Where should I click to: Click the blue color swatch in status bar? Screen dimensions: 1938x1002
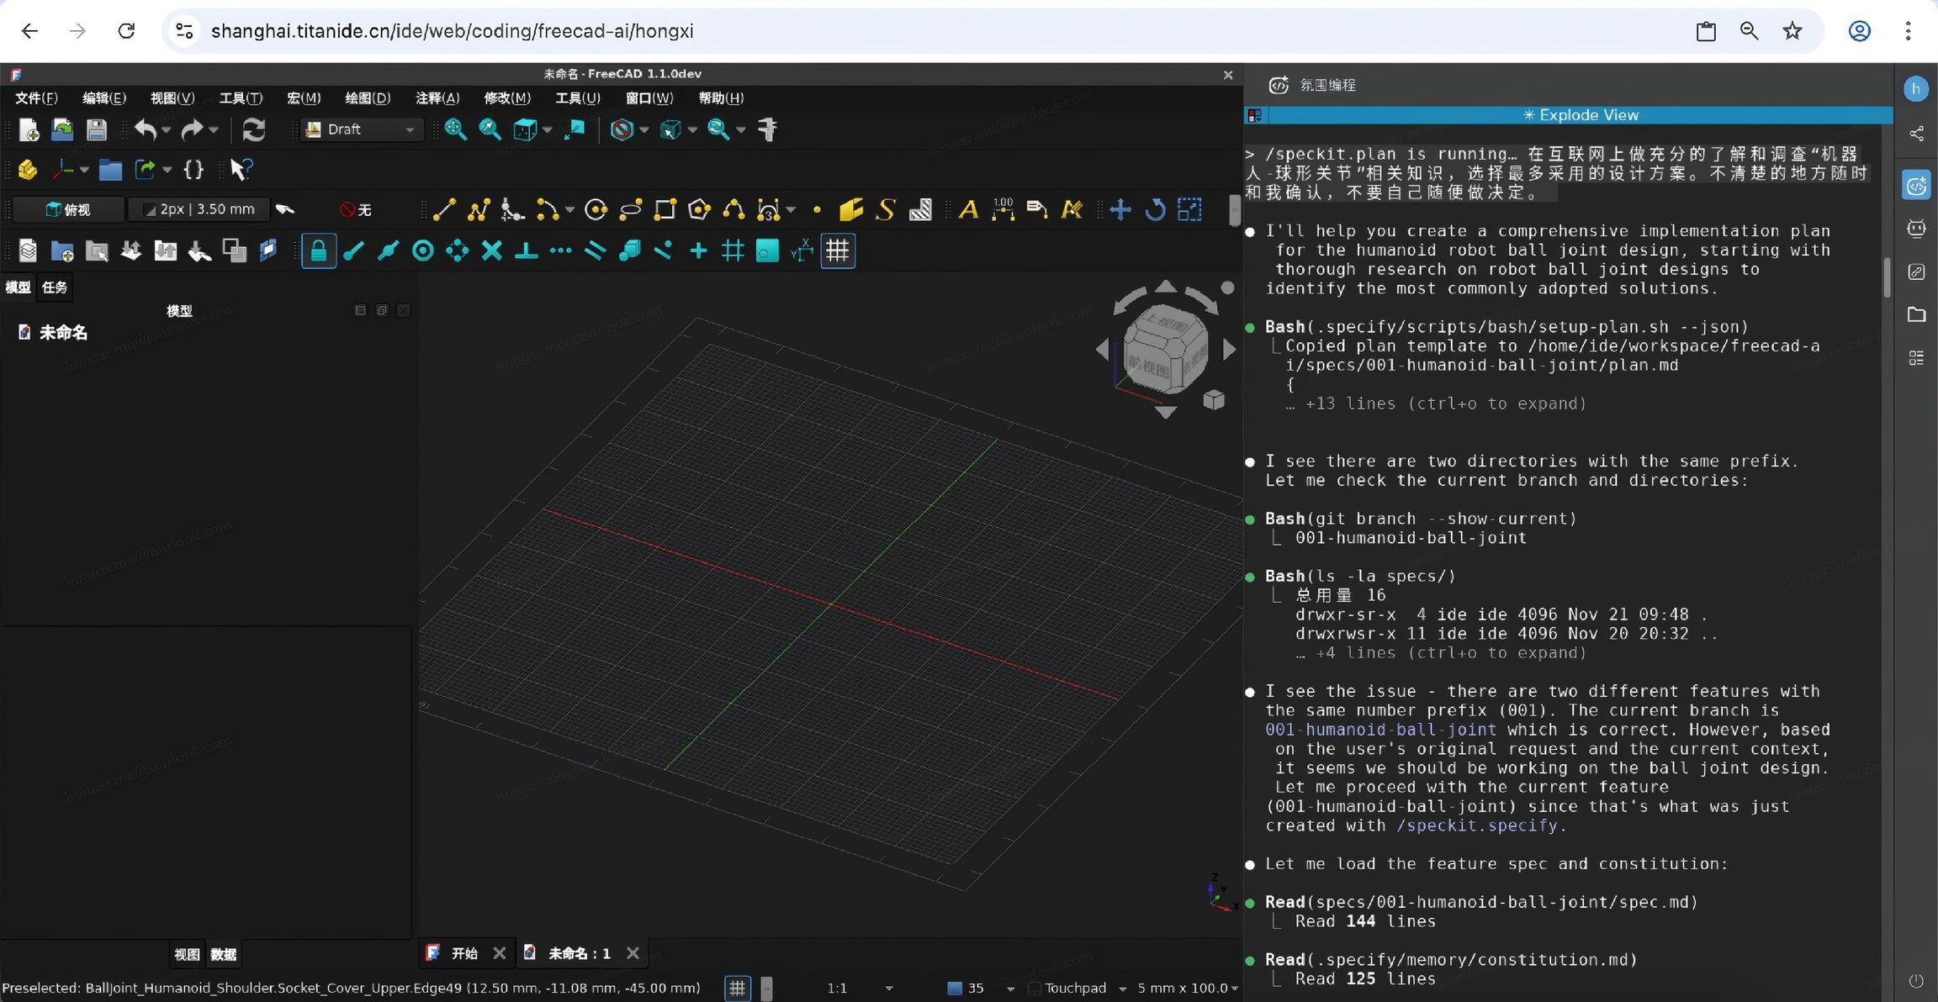click(x=955, y=989)
